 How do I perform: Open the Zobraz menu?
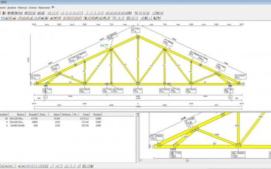coord(33,7)
